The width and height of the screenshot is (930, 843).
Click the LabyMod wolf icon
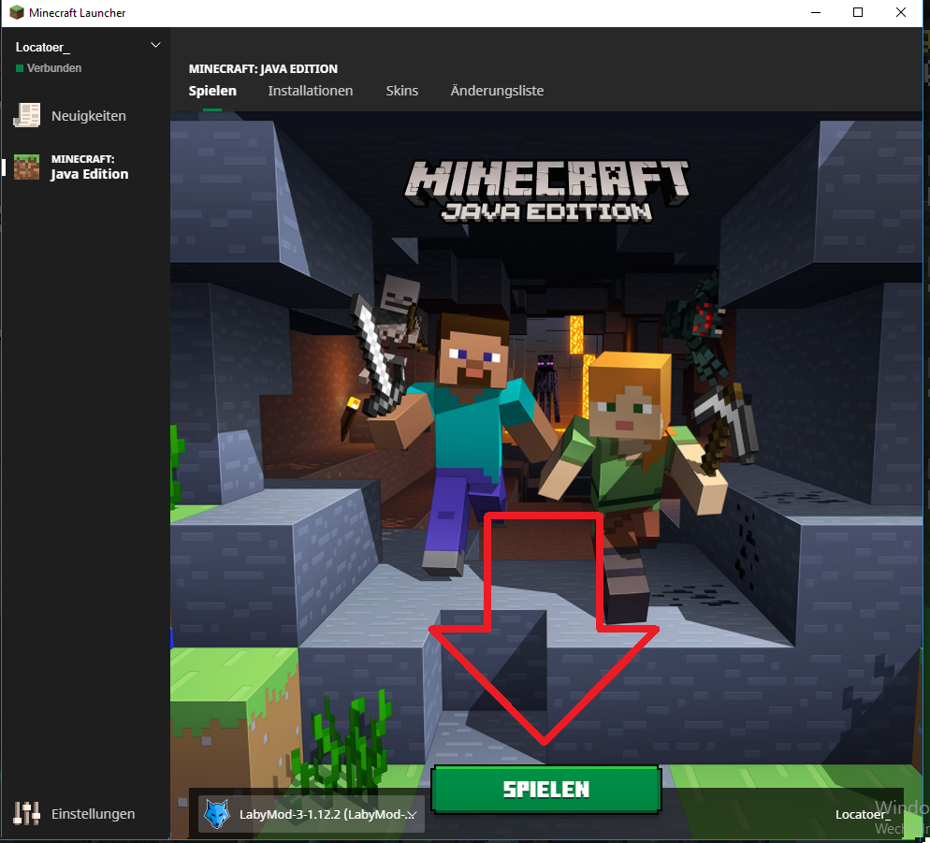point(216,814)
